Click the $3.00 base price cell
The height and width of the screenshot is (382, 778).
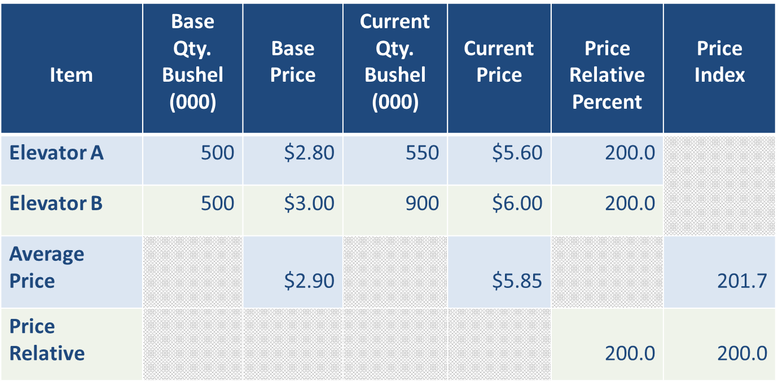click(x=309, y=203)
